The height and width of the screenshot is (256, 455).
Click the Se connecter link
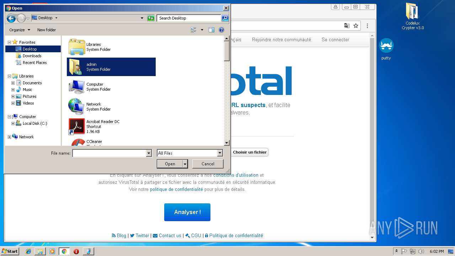(336, 39)
